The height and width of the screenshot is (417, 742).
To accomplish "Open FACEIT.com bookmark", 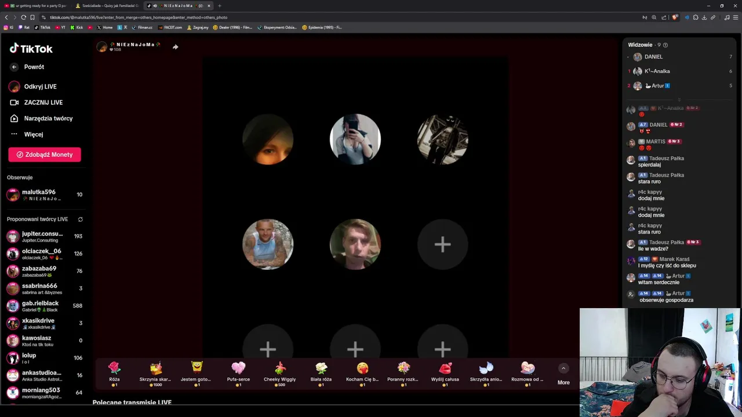I will coord(170,27).
